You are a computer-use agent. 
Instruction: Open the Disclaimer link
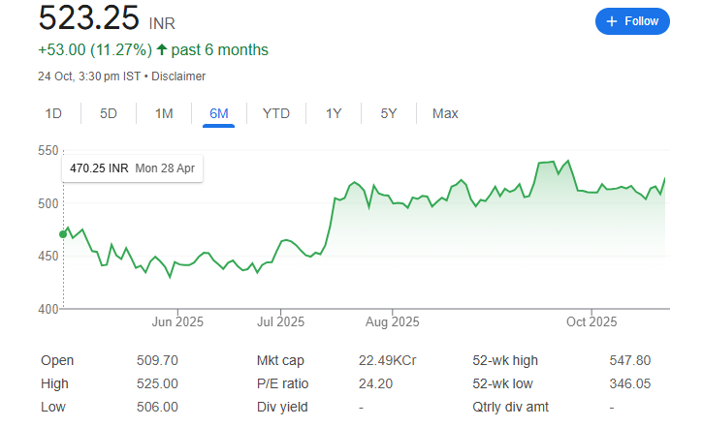coord(178,76)
